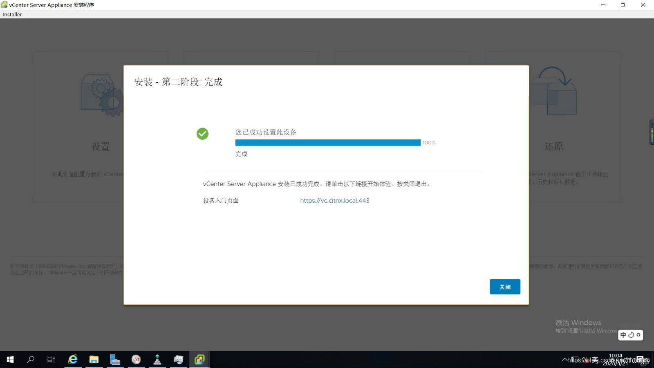The image size is (654, 368).
Task: Open Server Manager from the taskbar
Action: click(x=115, y=359)
